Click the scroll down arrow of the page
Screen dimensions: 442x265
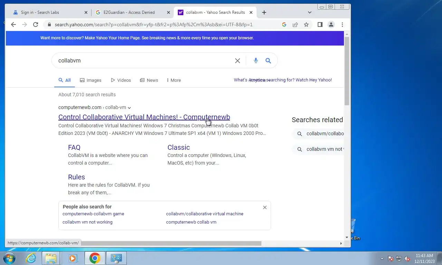(347, 237)
